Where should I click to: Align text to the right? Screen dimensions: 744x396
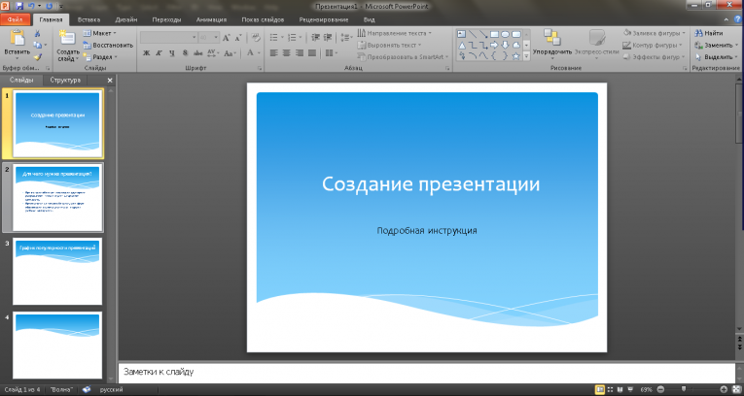tap(299, 53)
